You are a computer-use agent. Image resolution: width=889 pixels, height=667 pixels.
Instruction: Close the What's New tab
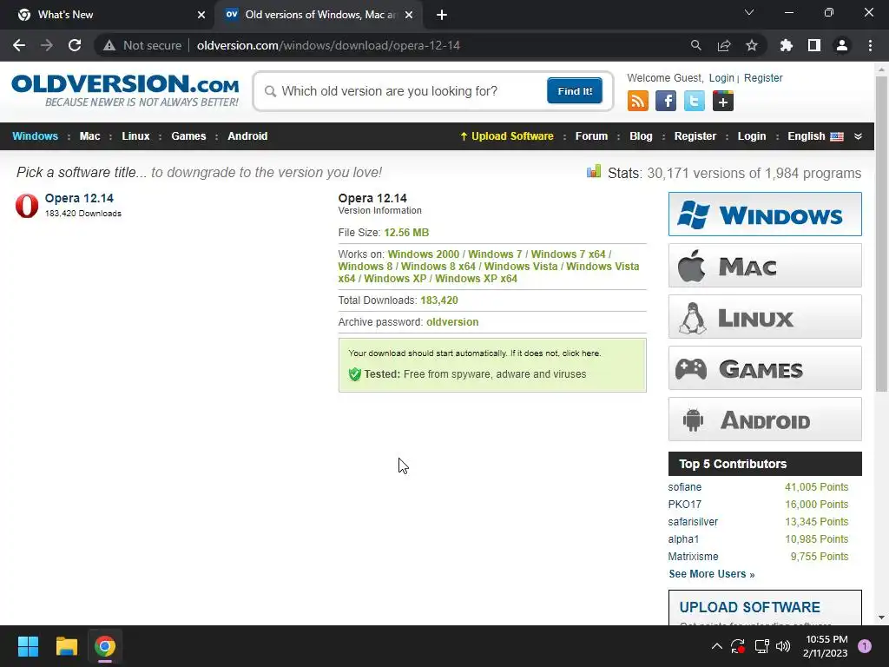click(x=201, y=15)
